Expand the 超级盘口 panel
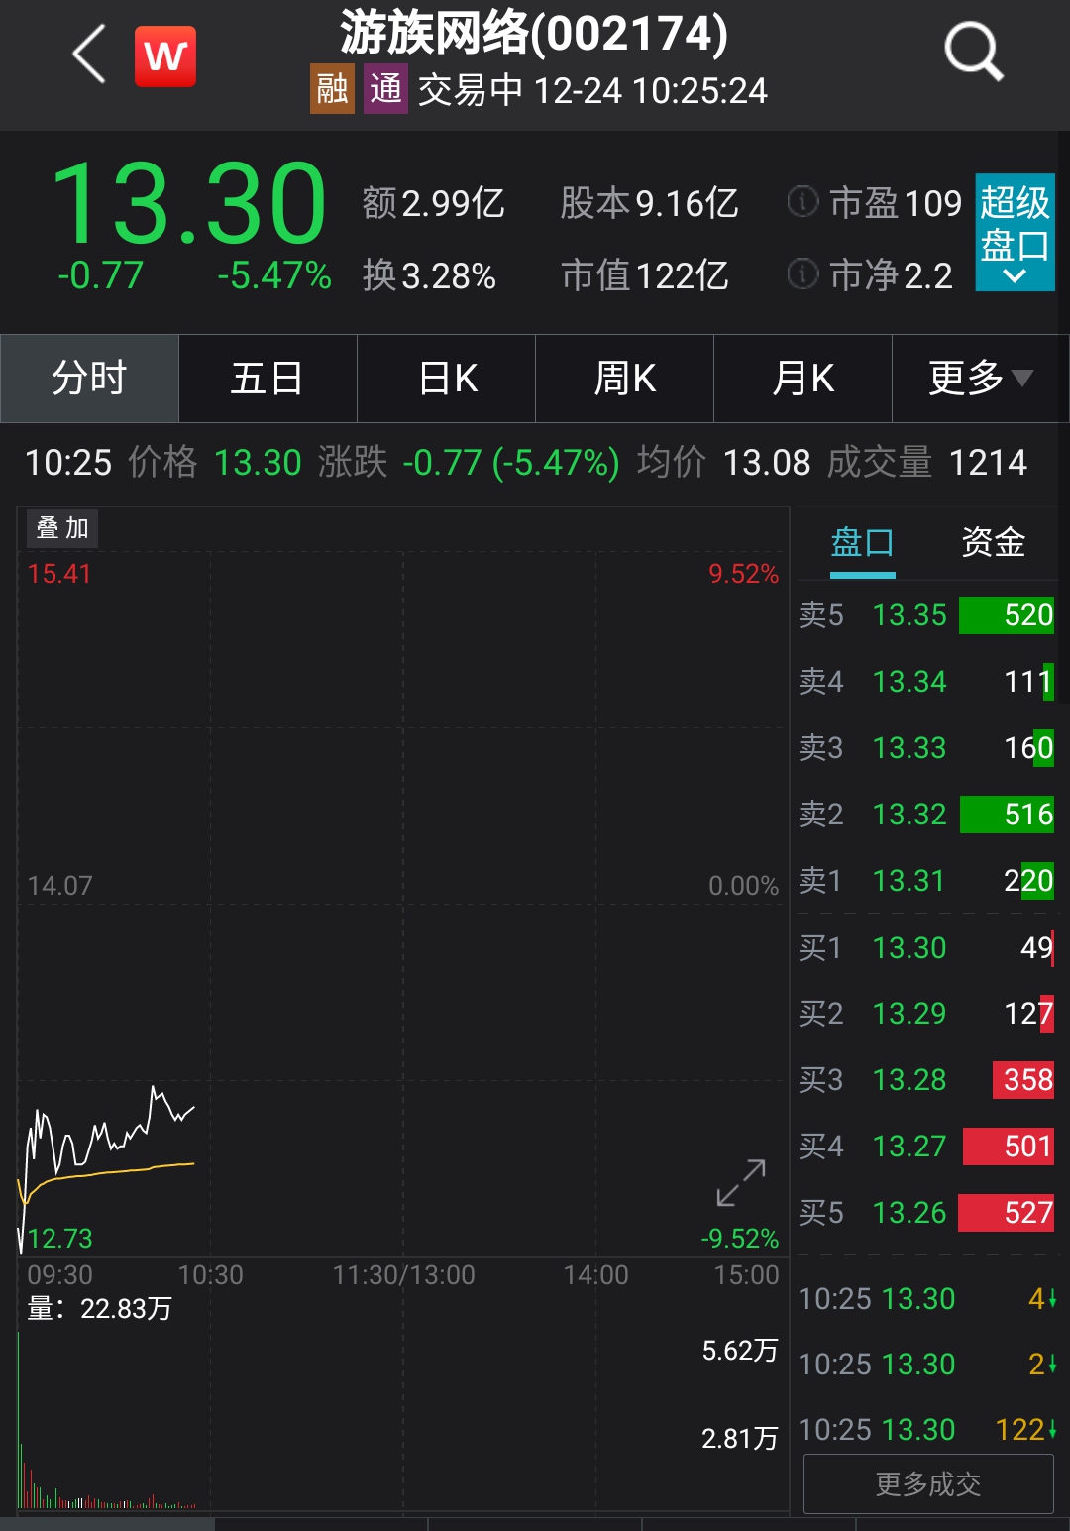Image resolution: width=1070 pixels, height=1531 pixels. (1015, 233)
